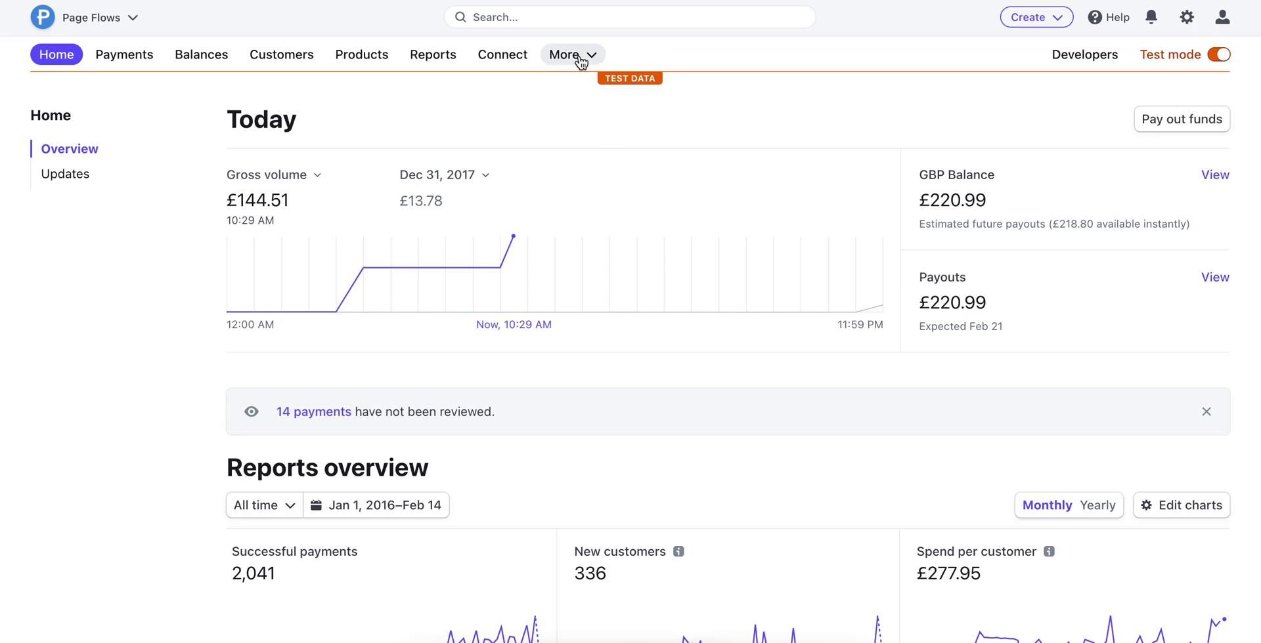The height and width of the screenshot is (643, 1261).
Task: Open settings gear icon
Action: tap(1186, 17)
